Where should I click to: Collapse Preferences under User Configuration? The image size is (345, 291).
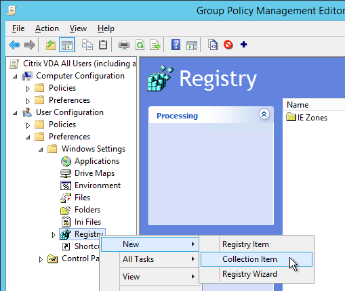pos(28,137)
